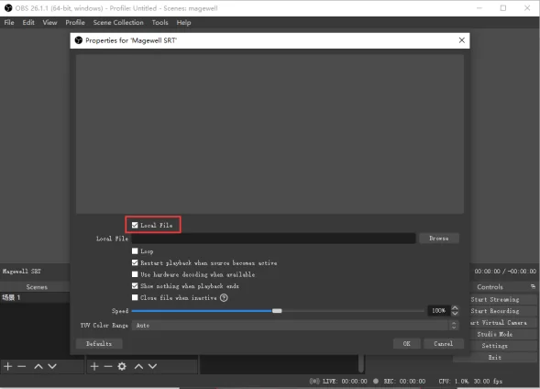The height and width of the screenshot is (389, 540).
Task: Click the Defaults button
Action: [x=99, y=343]
